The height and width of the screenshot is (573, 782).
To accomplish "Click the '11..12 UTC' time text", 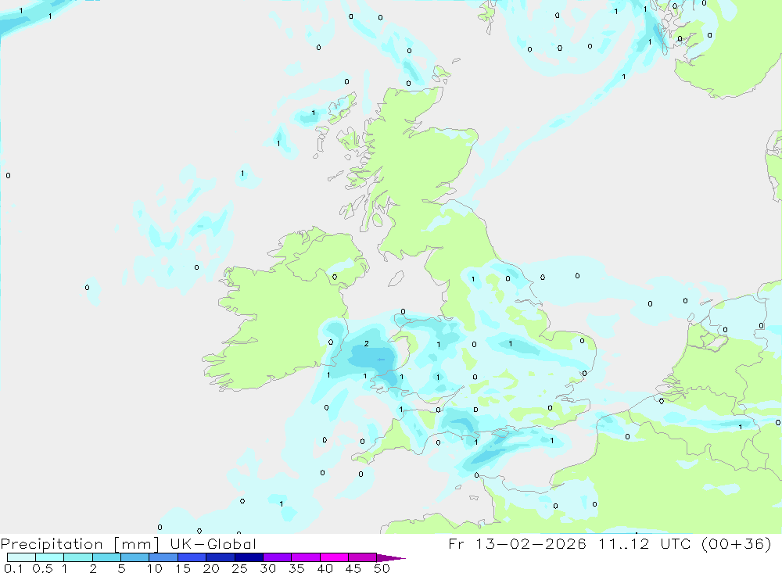I will (644, 543).
